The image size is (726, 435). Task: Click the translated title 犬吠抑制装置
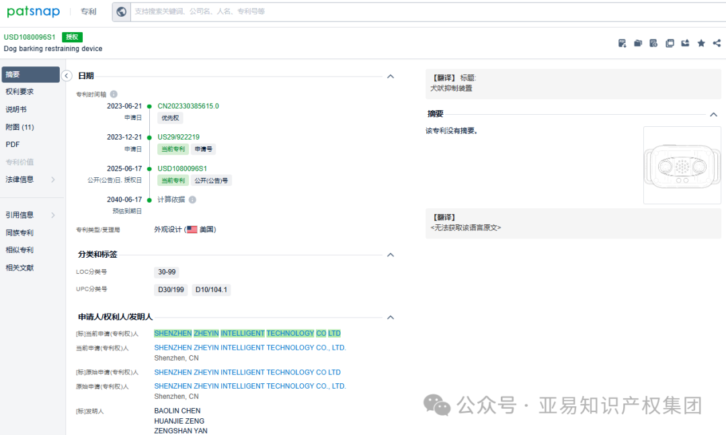[x=452, y=89]
